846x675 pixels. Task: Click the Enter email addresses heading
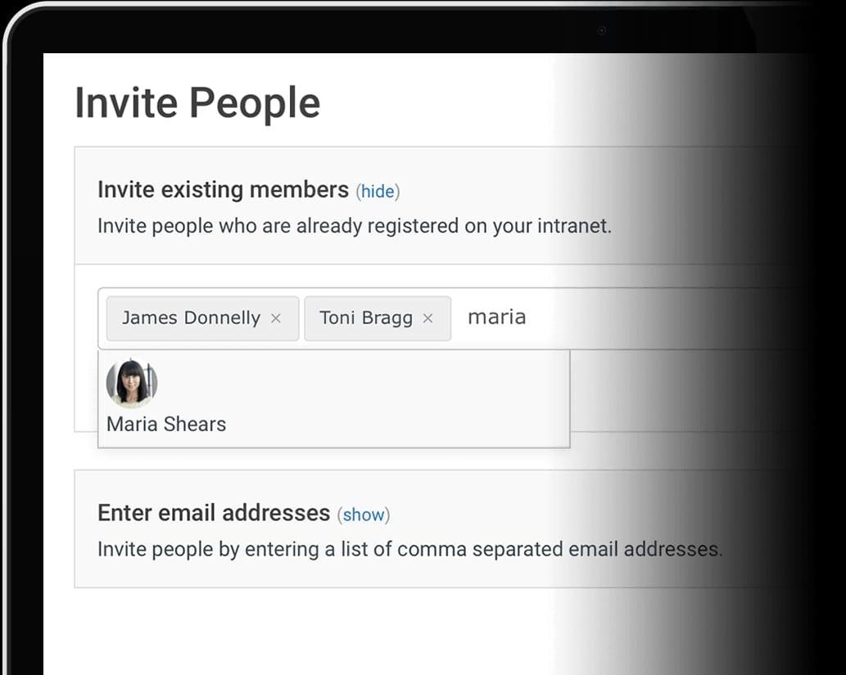(x=214, y=513)
